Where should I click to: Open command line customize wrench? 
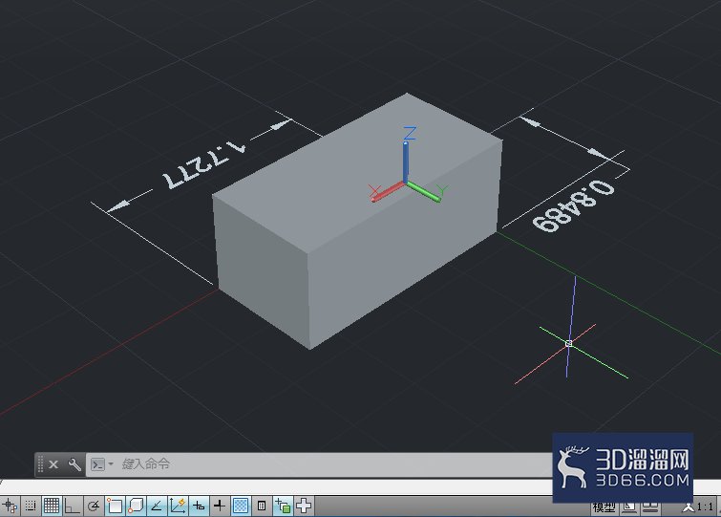coord(74,464)
